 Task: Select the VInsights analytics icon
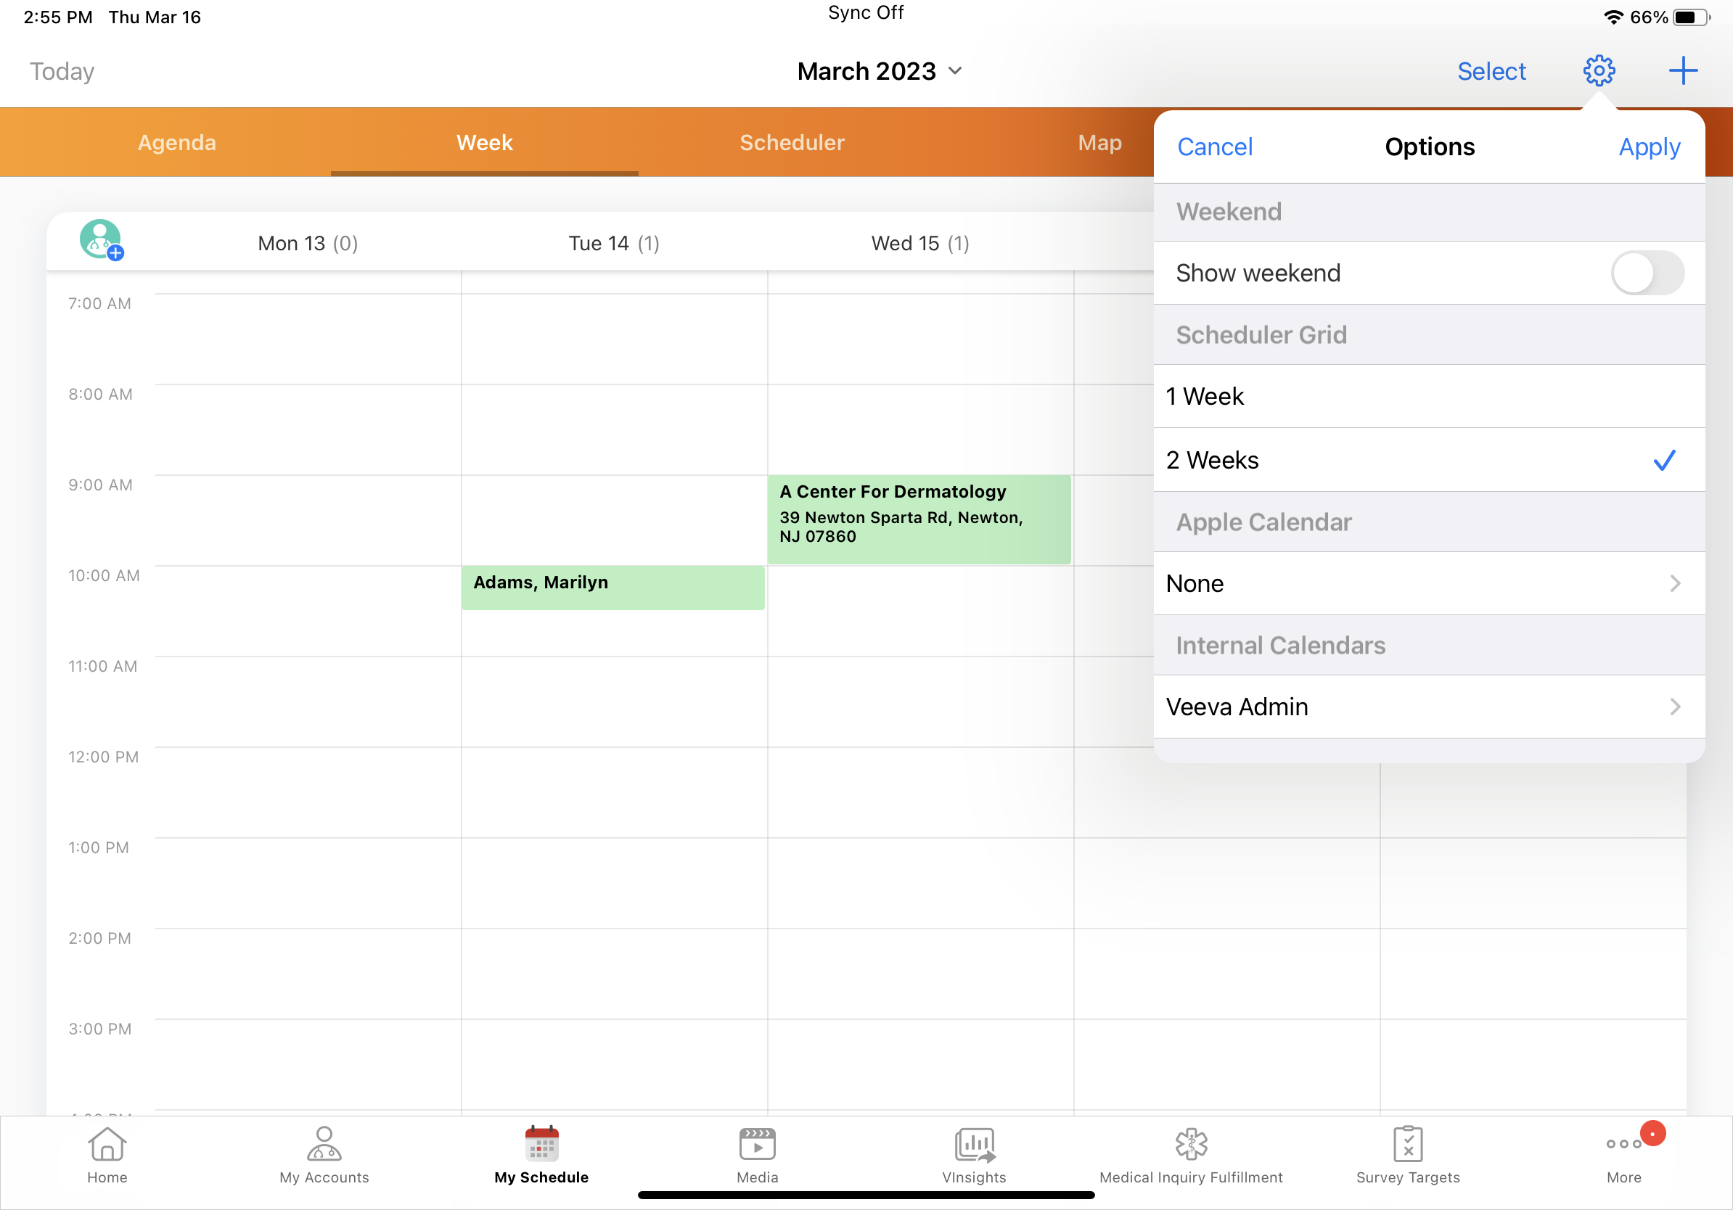974,1147
